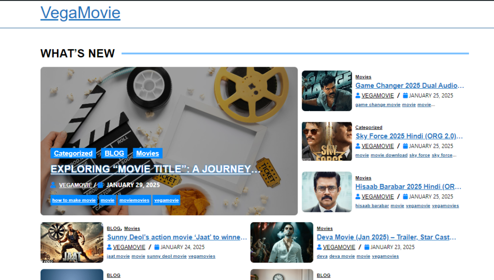Screen dimensions: 494x280
Task: Click the user icon on the featured post
Action: tap(53, 185)
